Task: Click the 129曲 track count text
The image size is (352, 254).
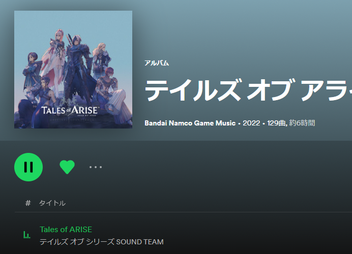Action: pyautogui.click(x=276, y=123)
